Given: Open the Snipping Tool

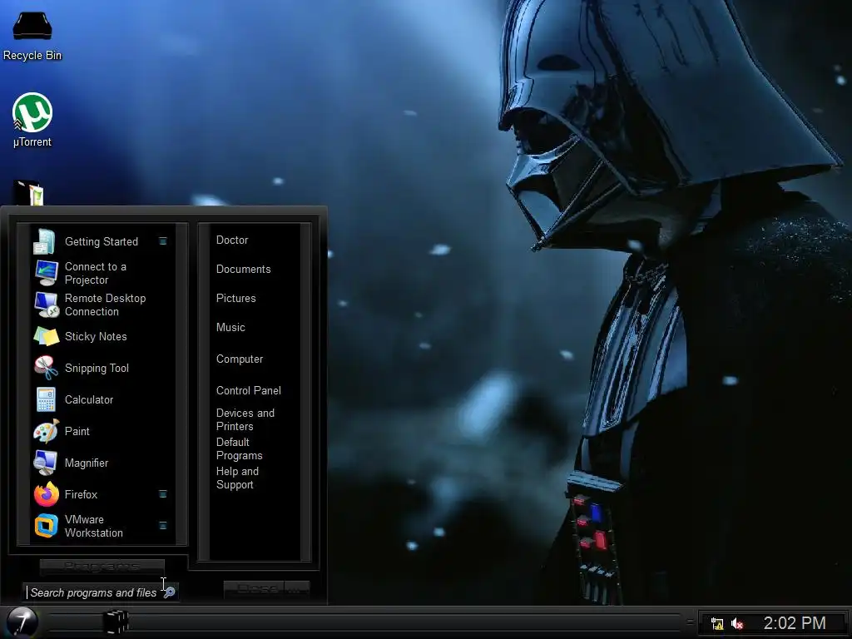Looking at the screenshot, I should click(x=102, y=368).
